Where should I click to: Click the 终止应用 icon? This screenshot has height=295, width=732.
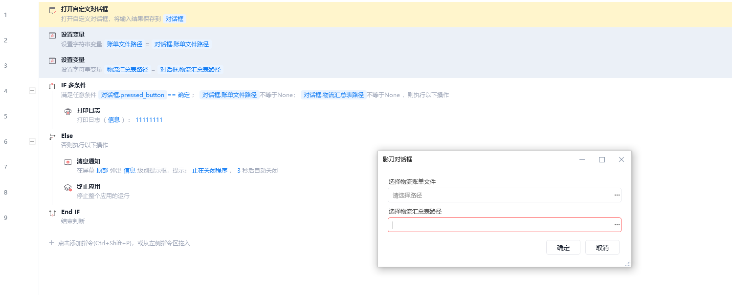(68, 187)
